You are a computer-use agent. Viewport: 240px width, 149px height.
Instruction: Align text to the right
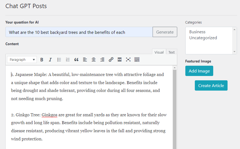[102, 60]
